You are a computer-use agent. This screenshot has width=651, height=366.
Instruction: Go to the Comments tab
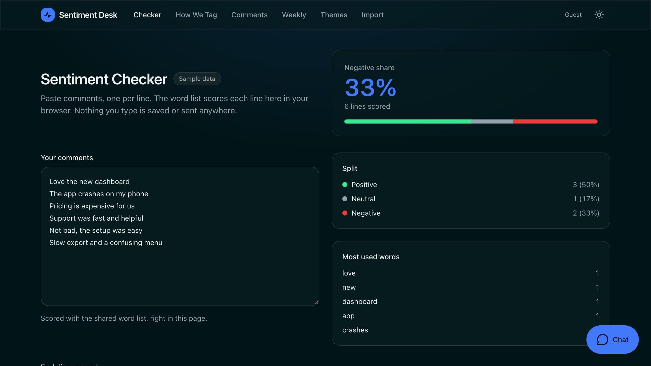[x=249, y=15]
